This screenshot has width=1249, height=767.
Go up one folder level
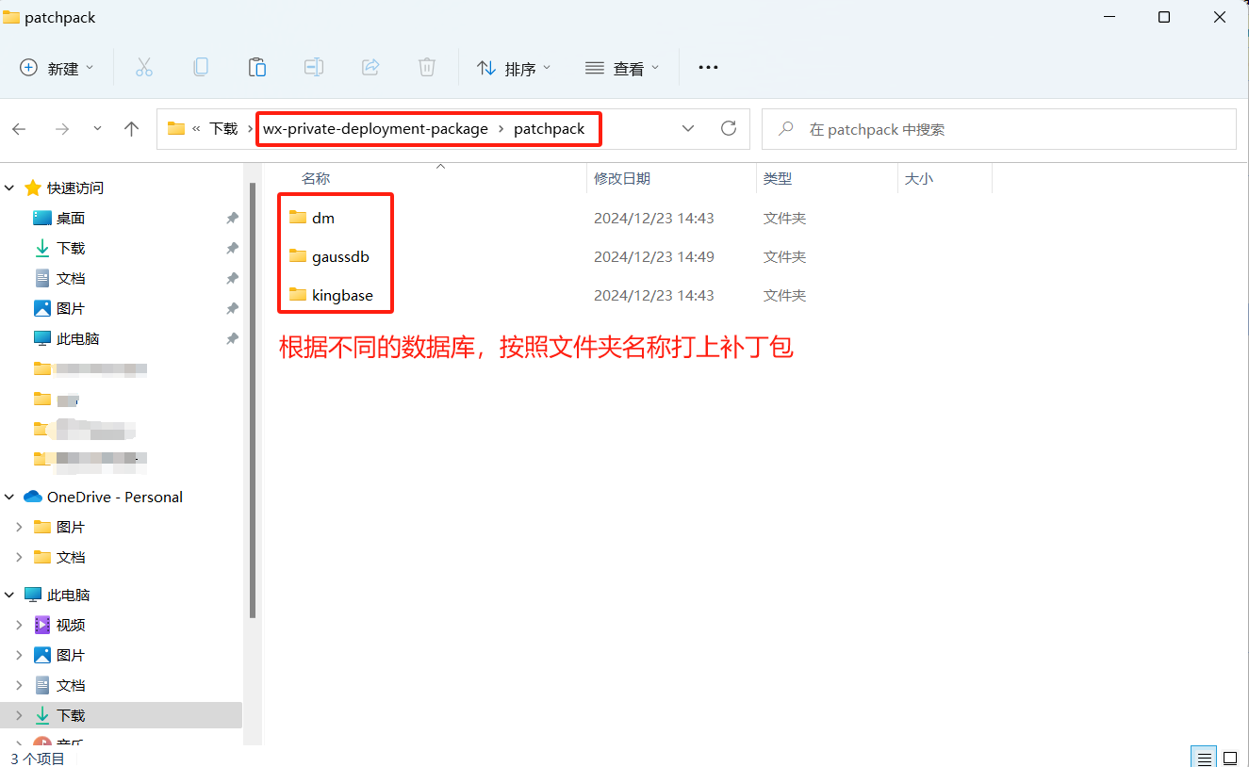click(132, 129)
